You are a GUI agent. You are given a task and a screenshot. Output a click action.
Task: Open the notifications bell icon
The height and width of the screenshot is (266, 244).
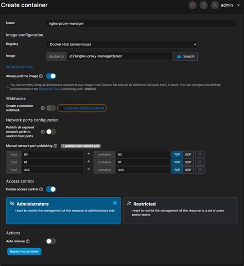point(193,5)
